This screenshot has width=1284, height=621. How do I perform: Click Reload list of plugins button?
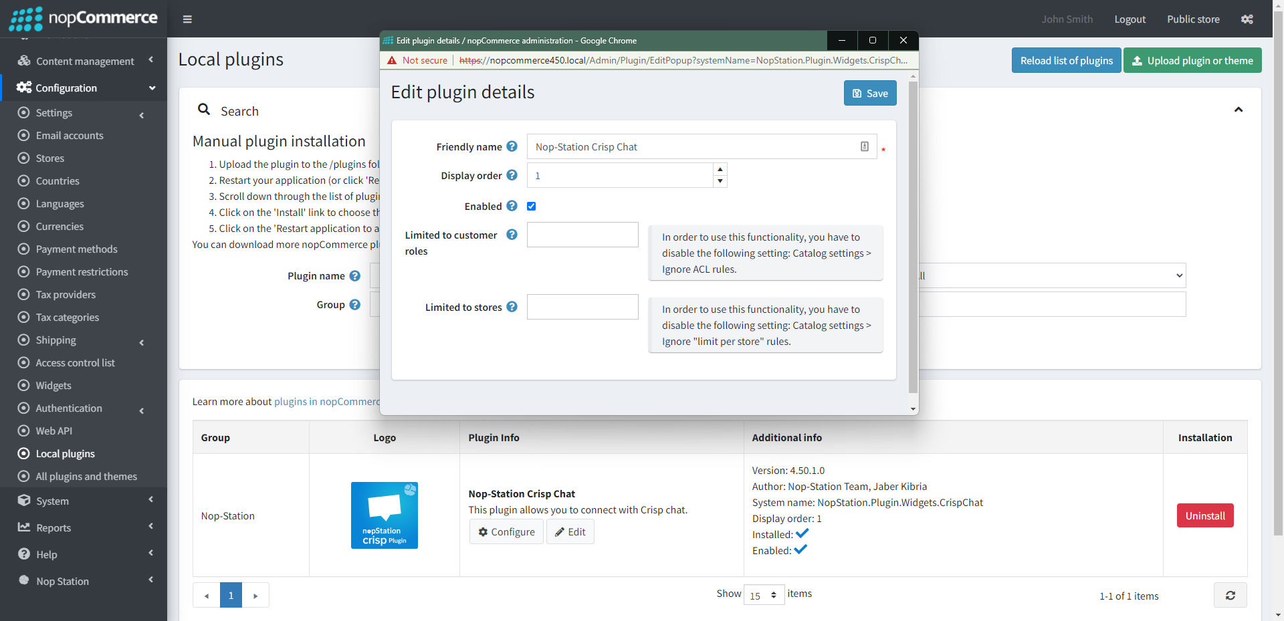click(1066, 60)
